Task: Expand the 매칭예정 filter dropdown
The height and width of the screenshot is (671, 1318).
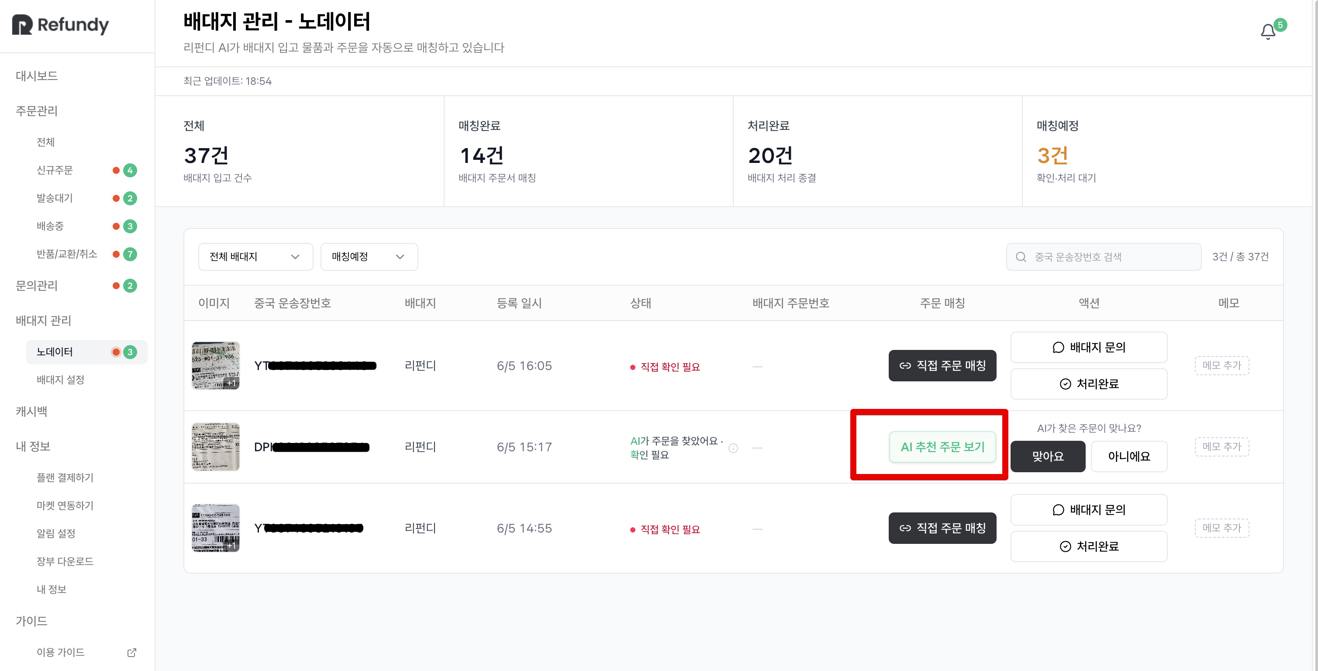Action: [x=369, y=257]
